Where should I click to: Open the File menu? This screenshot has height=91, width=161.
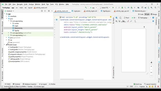pos(6,4)
